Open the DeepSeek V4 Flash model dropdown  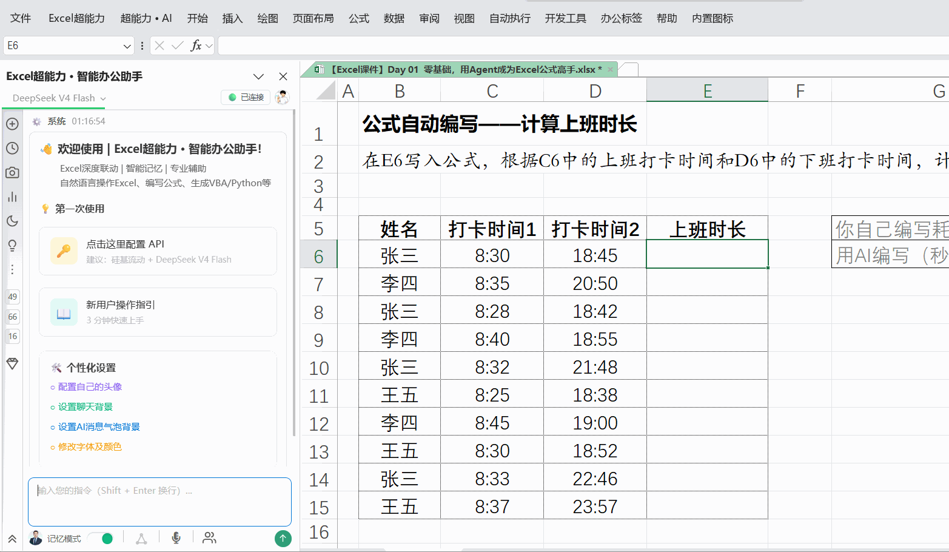click(59, 98)
